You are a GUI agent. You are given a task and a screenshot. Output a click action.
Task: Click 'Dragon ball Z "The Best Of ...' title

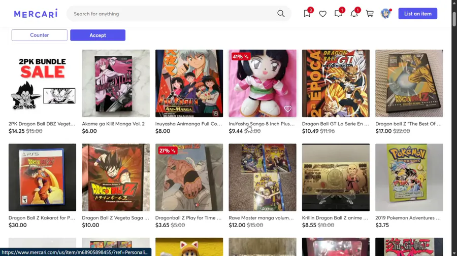[x=408, y=124]
